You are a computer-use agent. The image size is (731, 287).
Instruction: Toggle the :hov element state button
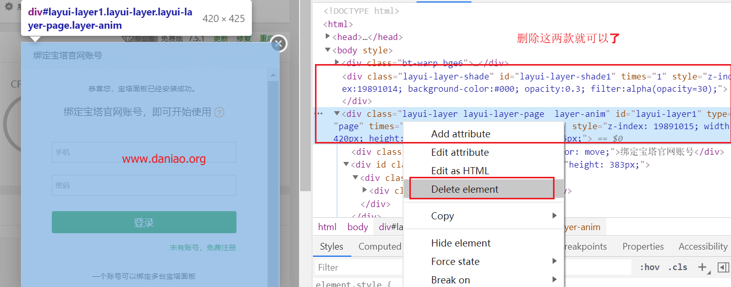[649, 267]
